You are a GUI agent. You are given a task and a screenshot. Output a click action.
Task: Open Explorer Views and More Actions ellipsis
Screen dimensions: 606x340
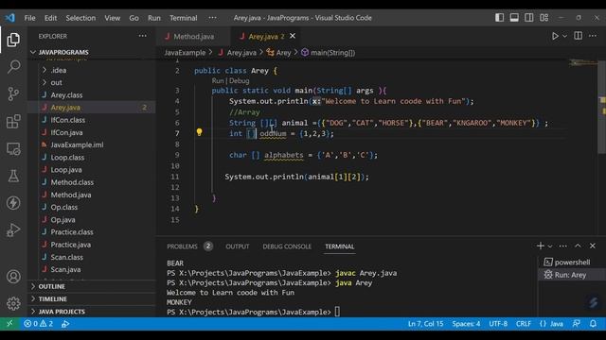point(143,36)
